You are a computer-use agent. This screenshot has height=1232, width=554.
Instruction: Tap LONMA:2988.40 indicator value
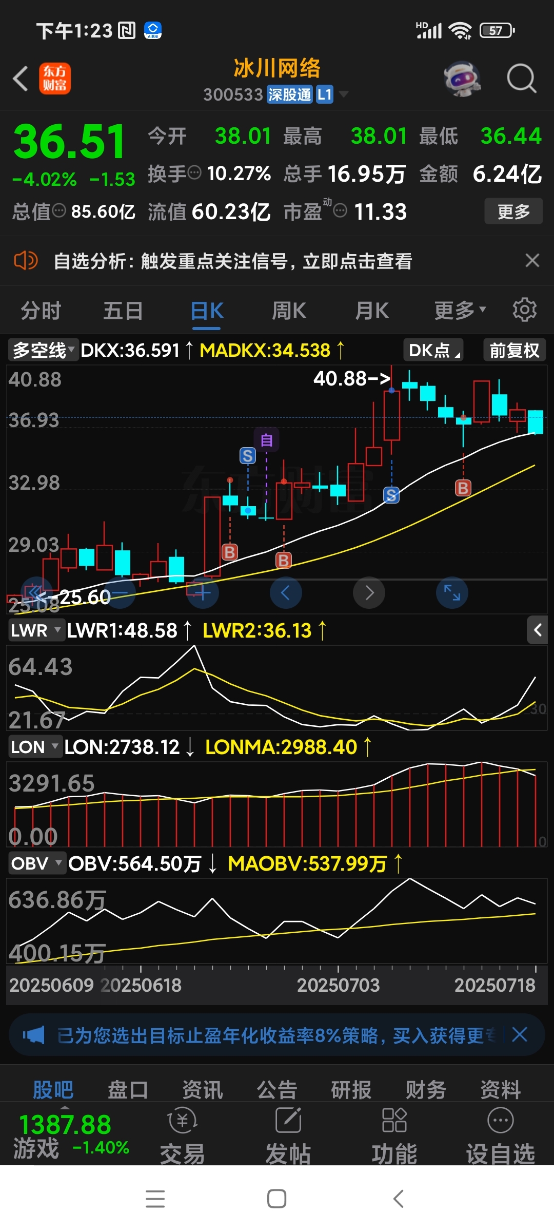[281, 747]
